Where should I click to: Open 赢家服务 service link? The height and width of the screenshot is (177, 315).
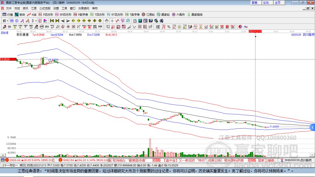(195, 14)
